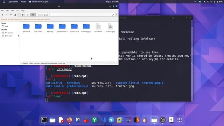
Task: Select the keyrings folder
Action: pos(50,28)
